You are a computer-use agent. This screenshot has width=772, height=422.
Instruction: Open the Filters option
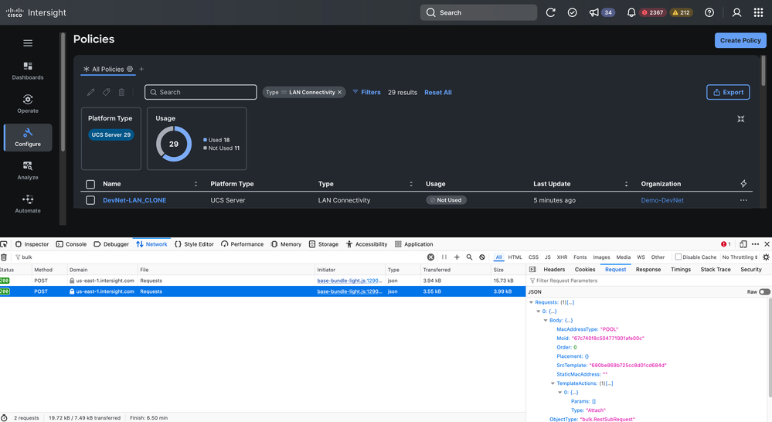coord(367,92)
